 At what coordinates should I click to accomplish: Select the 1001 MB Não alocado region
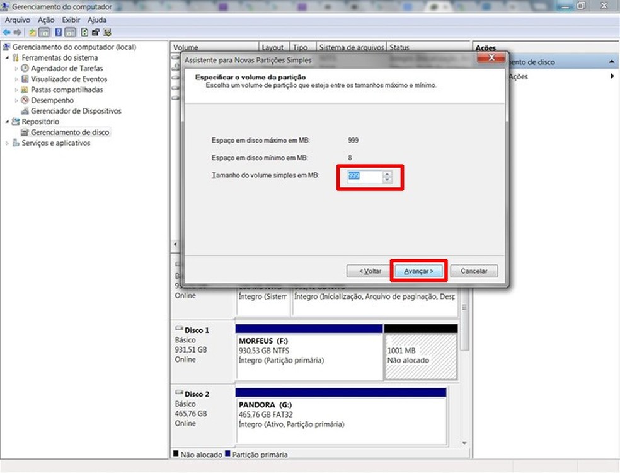coord(421,353)
